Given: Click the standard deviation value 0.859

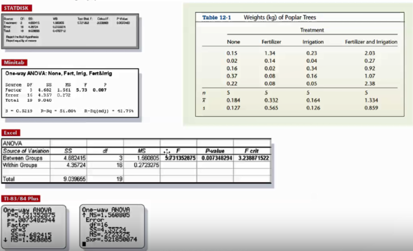Looking at the screenshot, I should tap(371, 108).
